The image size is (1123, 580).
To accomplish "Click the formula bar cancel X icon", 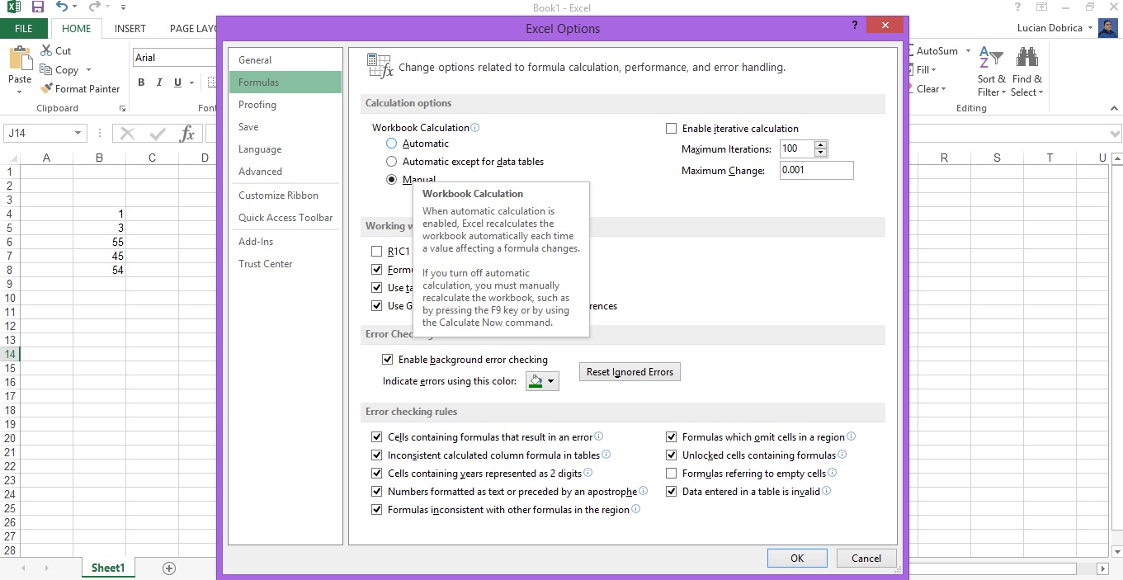I will [128, 134].
